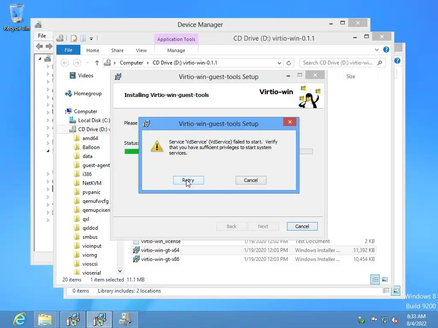Click Device Manager forward arrow toolbar icon

pos(49,46)
